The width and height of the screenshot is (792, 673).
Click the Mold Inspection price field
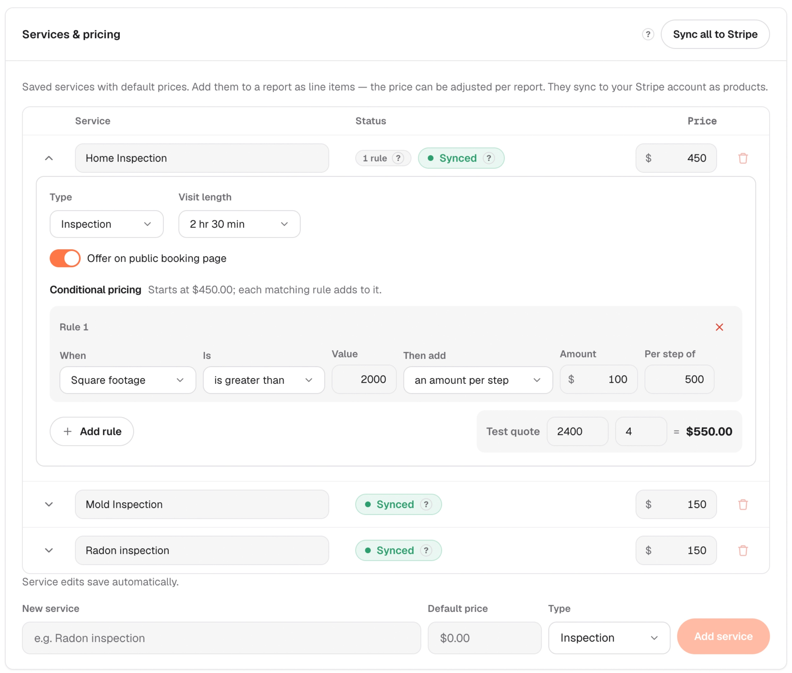[676, 504]
